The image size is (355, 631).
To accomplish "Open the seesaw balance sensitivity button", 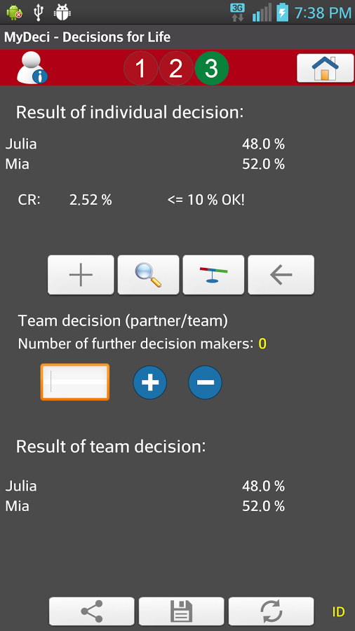I will click(x=213, y=275).
